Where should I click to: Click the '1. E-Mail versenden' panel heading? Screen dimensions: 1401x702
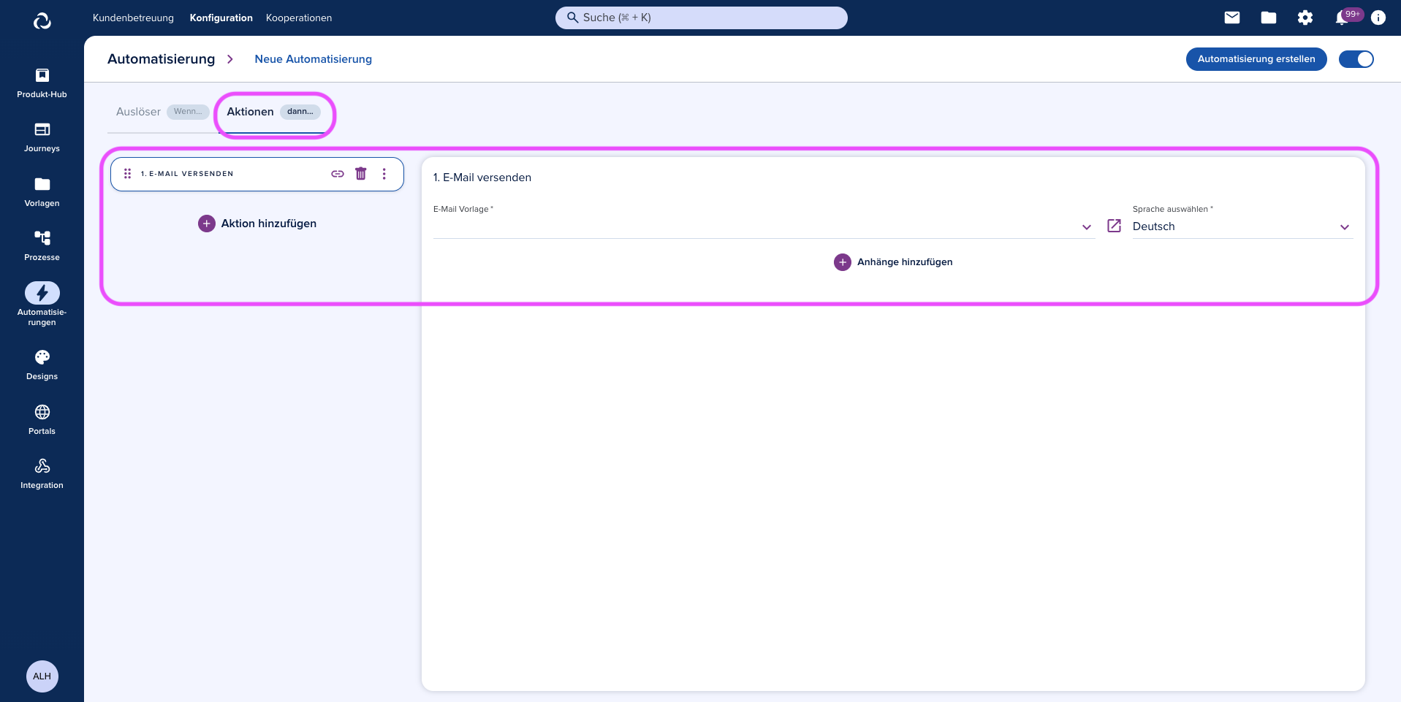[482, 178]
